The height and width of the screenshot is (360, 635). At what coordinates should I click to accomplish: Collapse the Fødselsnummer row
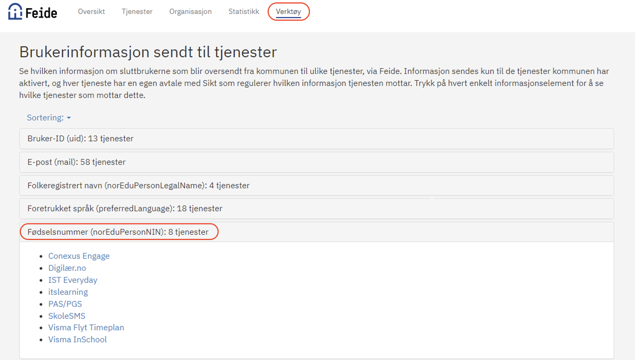click(316, 232)
